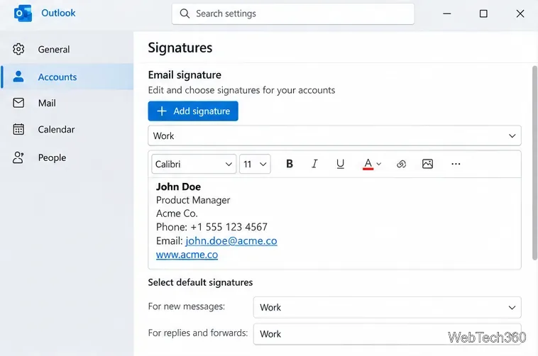538x356 pixels.
Task: Click the John Doe name in signature
Action: (178, 187)
